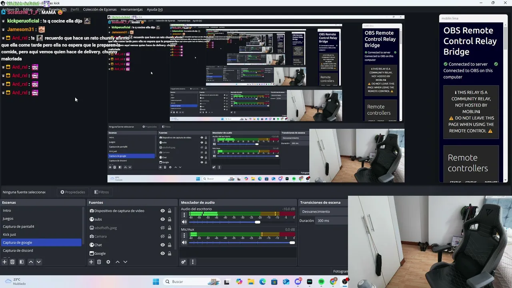Add a new scene with the plus icon
Screen dimensions: 512x288
coord(5,262)
